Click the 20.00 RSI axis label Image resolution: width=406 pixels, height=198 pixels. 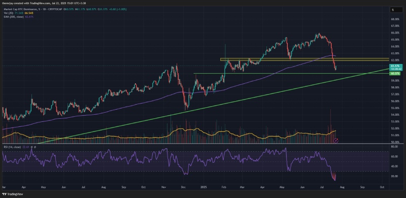coord(394,176)
